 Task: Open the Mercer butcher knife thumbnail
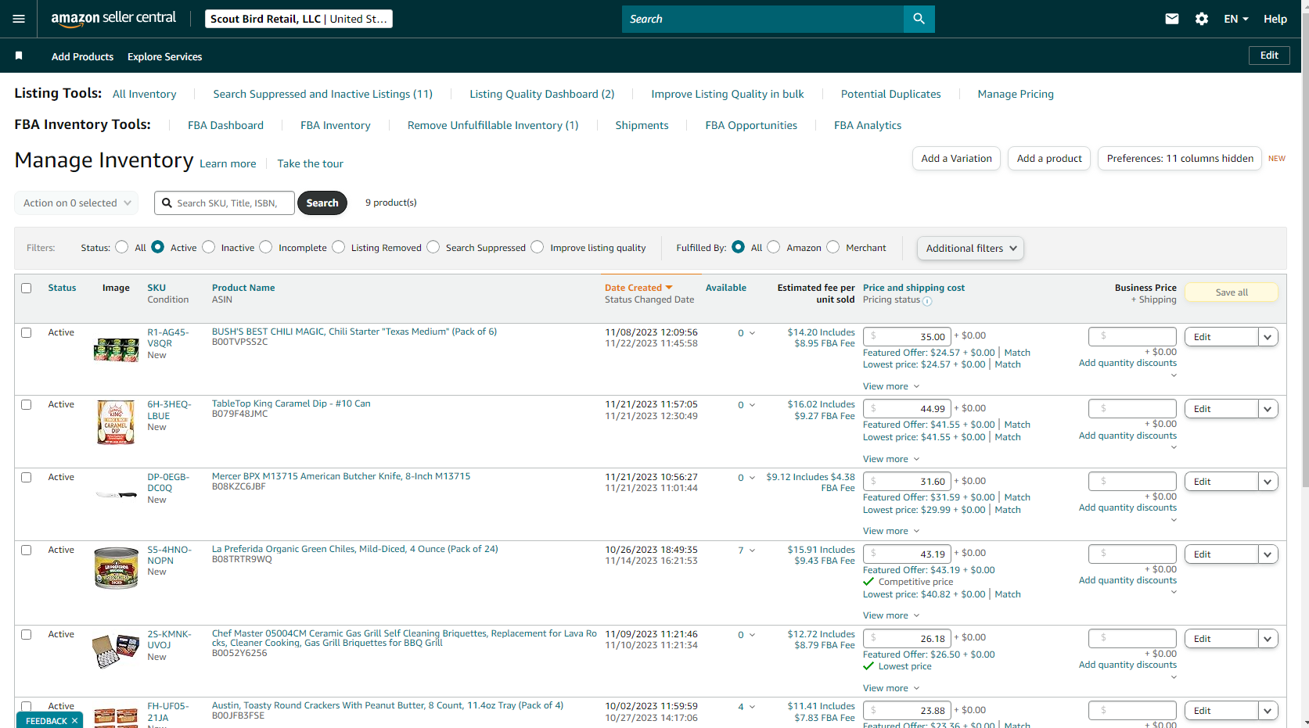[x=116, y=494]
